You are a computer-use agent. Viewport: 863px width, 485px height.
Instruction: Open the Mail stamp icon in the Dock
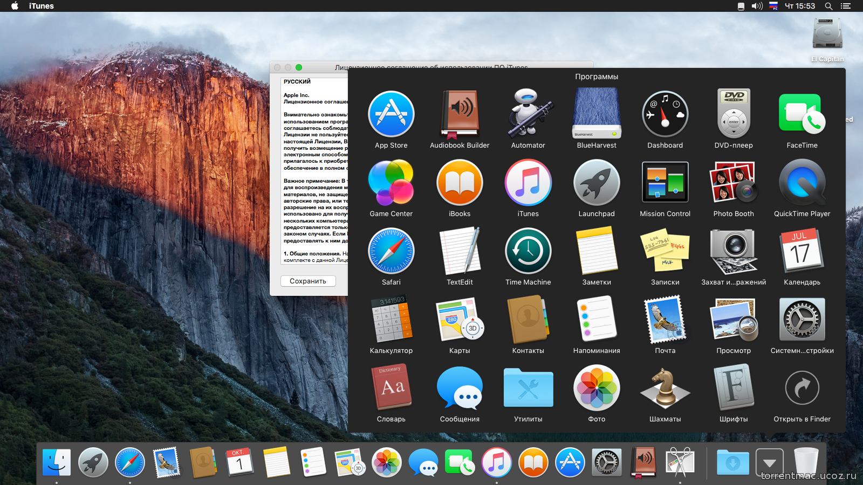coord(167,462)
